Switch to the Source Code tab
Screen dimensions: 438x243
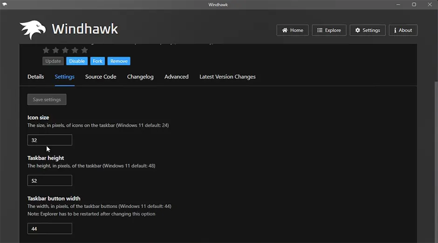pos(101,77)
